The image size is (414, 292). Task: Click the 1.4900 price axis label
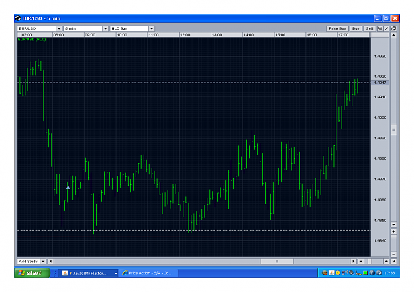tap(380, 118)
